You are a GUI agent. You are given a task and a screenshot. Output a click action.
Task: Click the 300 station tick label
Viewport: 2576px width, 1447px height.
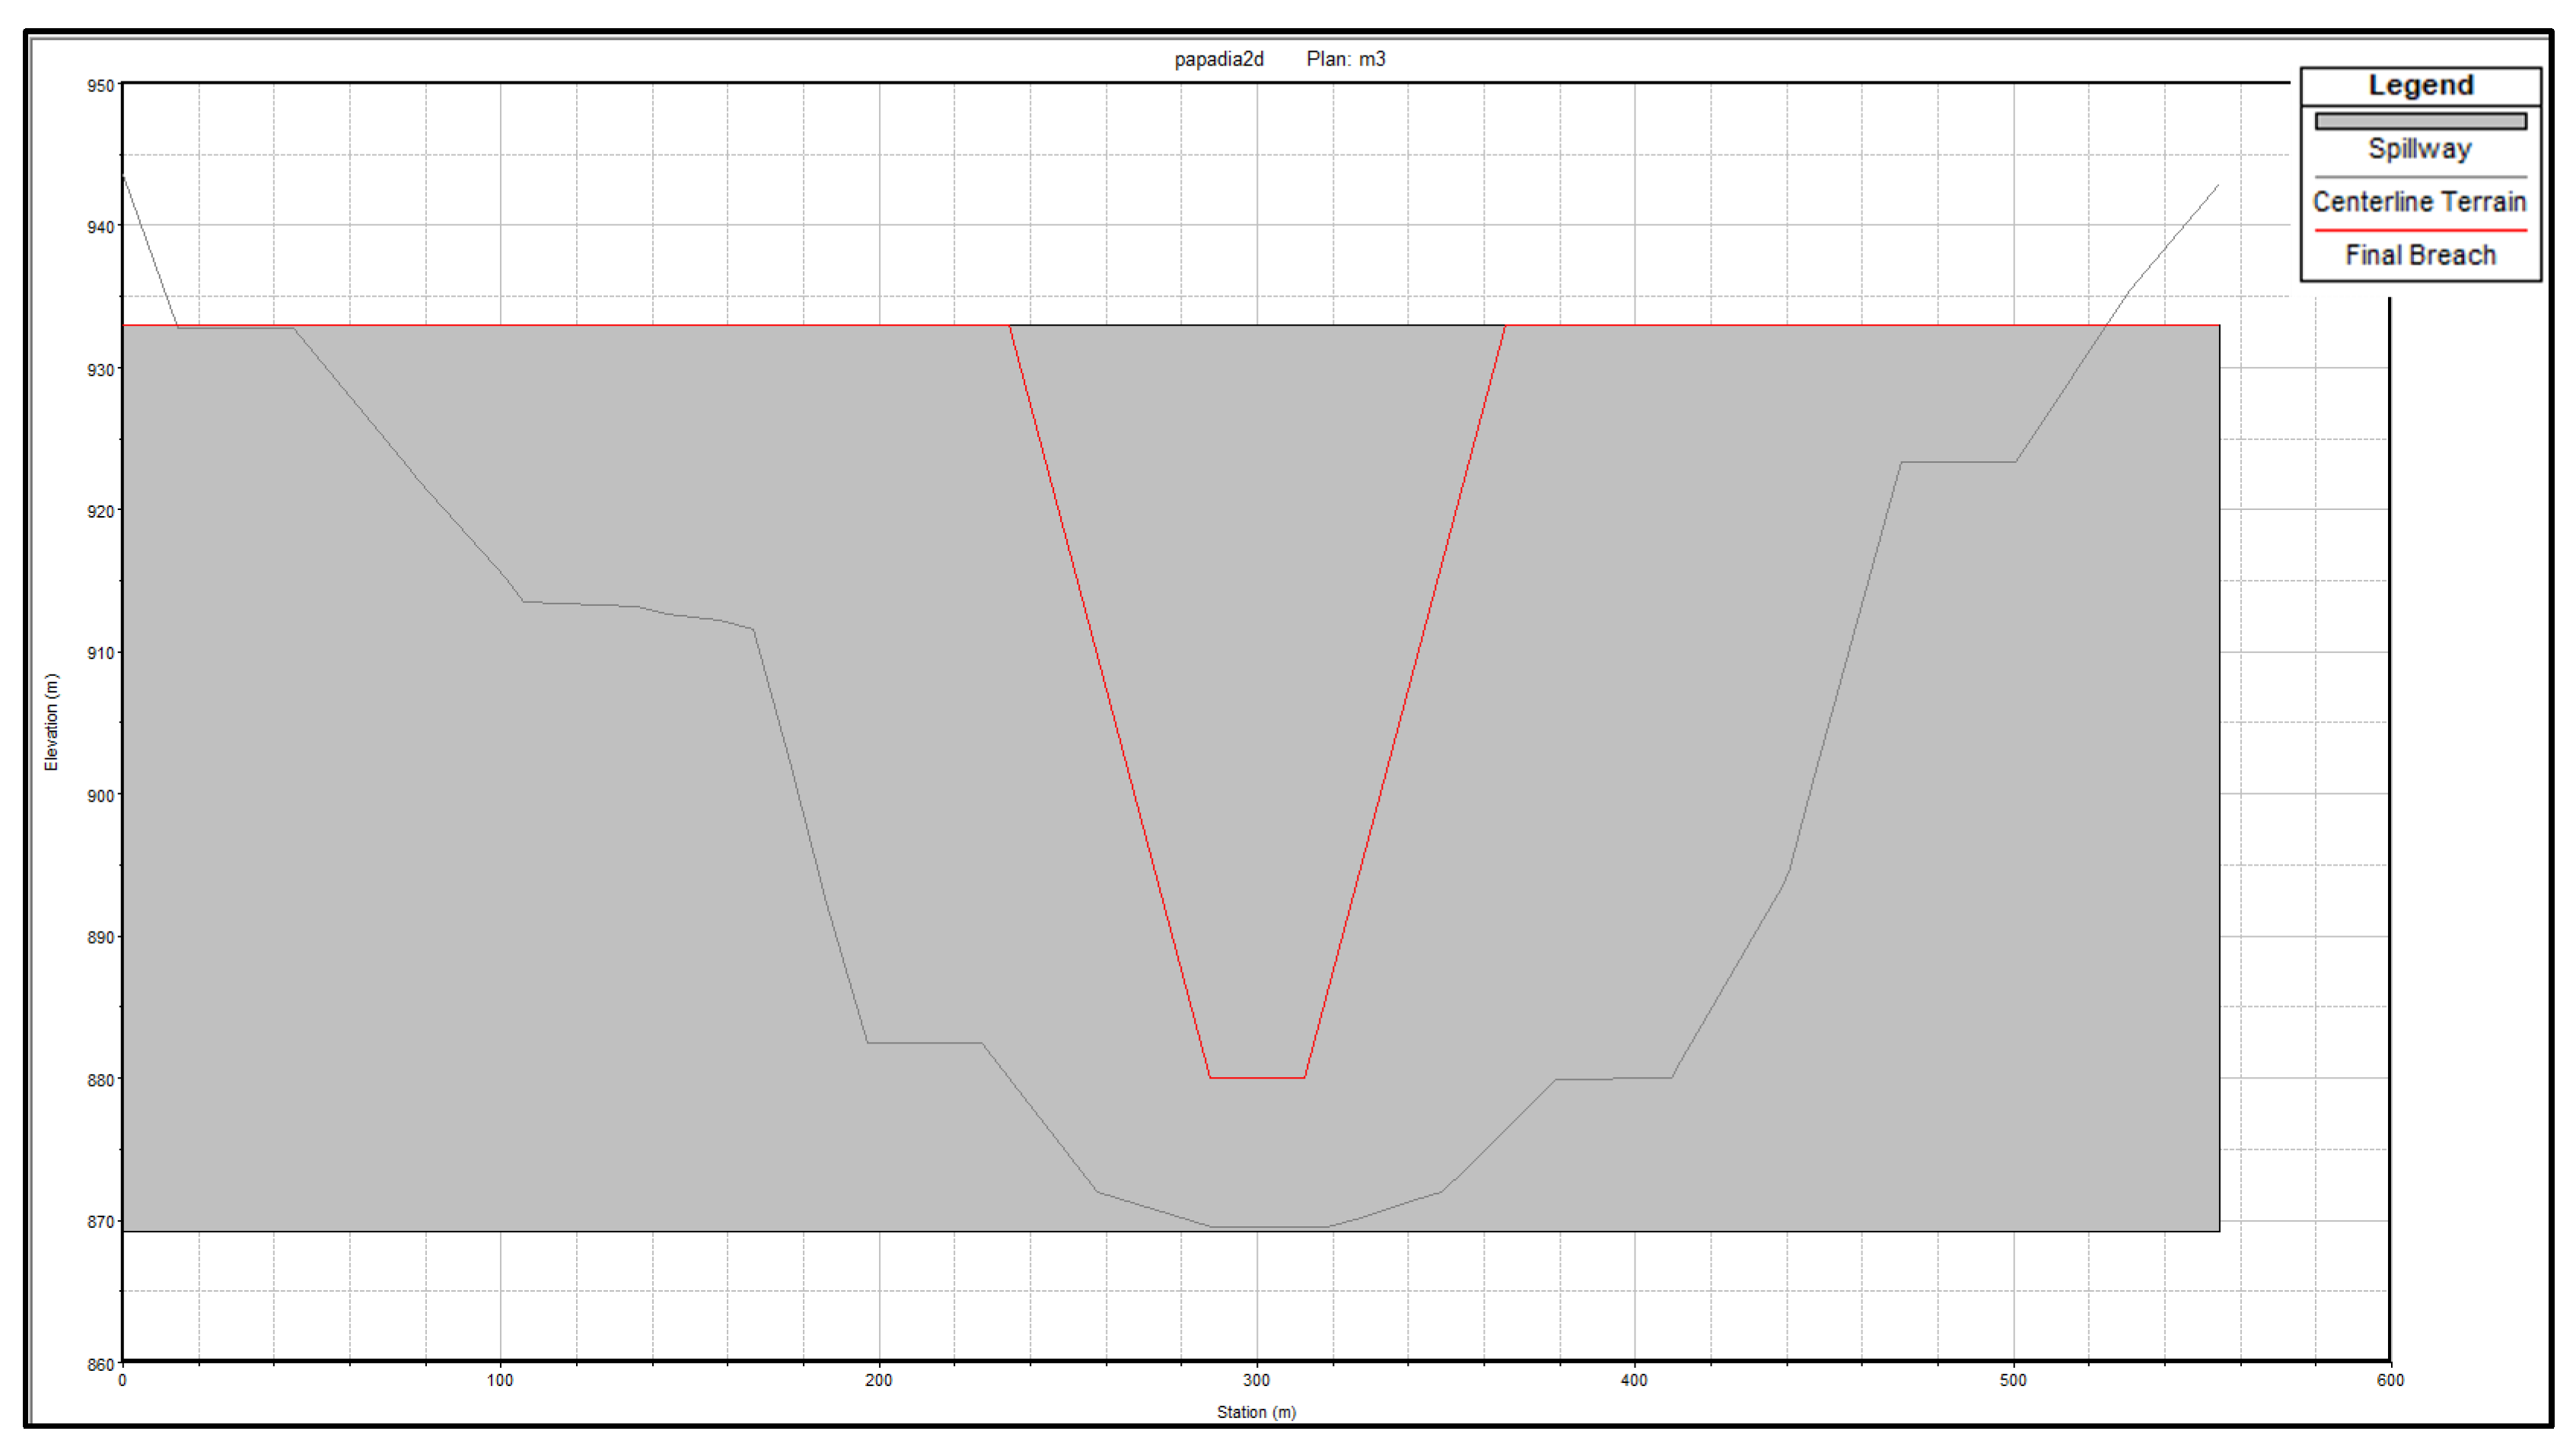click(1256, 1380)
